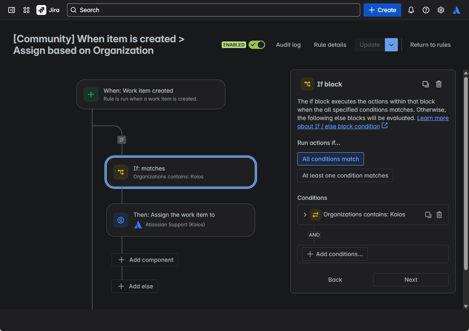
Task: Click the vertical scrollbar thumb
Action: 466,173
